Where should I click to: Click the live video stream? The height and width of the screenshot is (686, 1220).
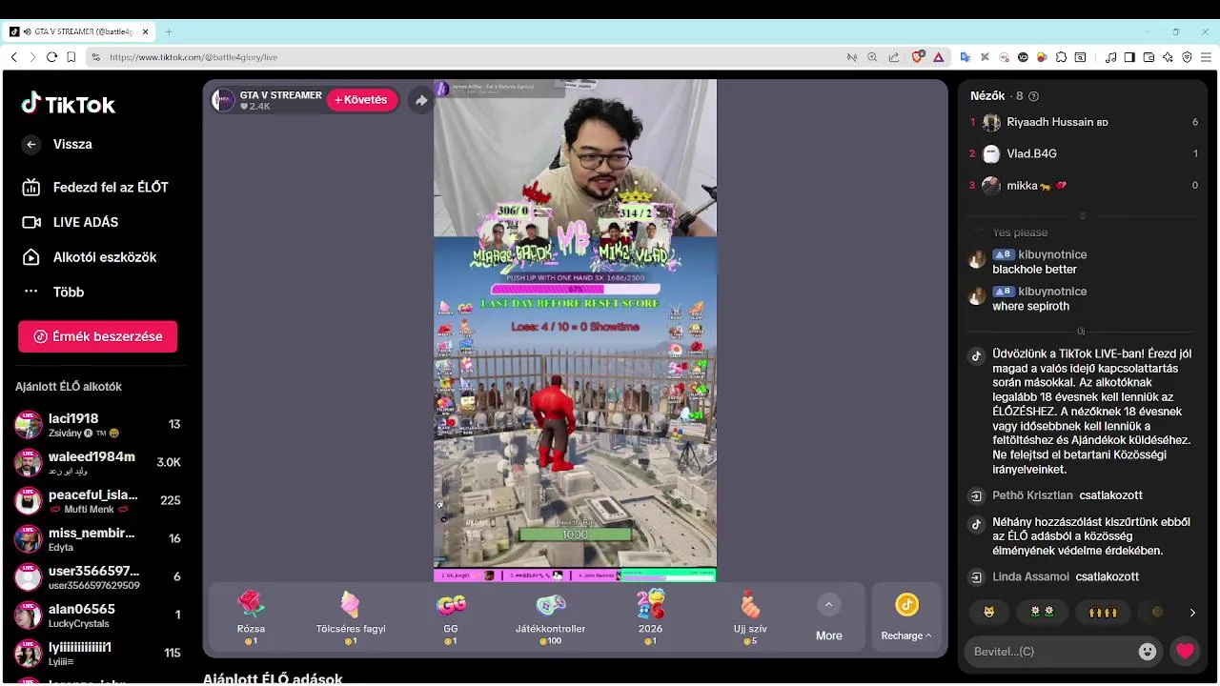click(x=575, y=330)
